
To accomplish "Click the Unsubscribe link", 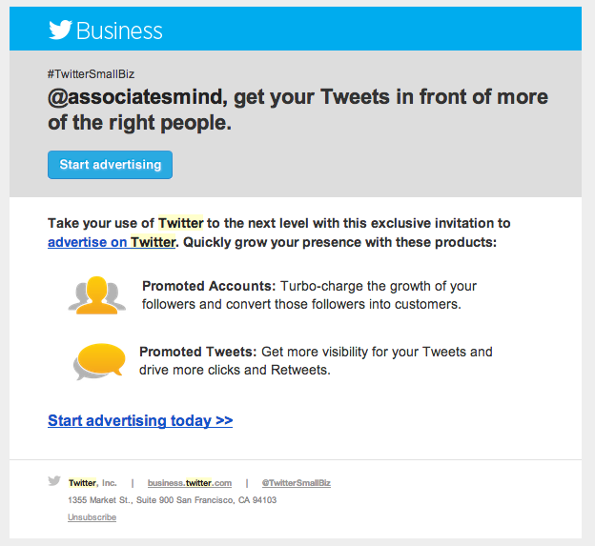I will 92,517.
